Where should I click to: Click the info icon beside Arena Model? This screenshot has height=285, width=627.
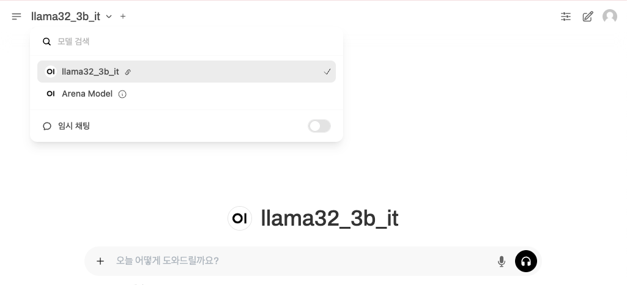pyautogui.click(x=122, y=94)
